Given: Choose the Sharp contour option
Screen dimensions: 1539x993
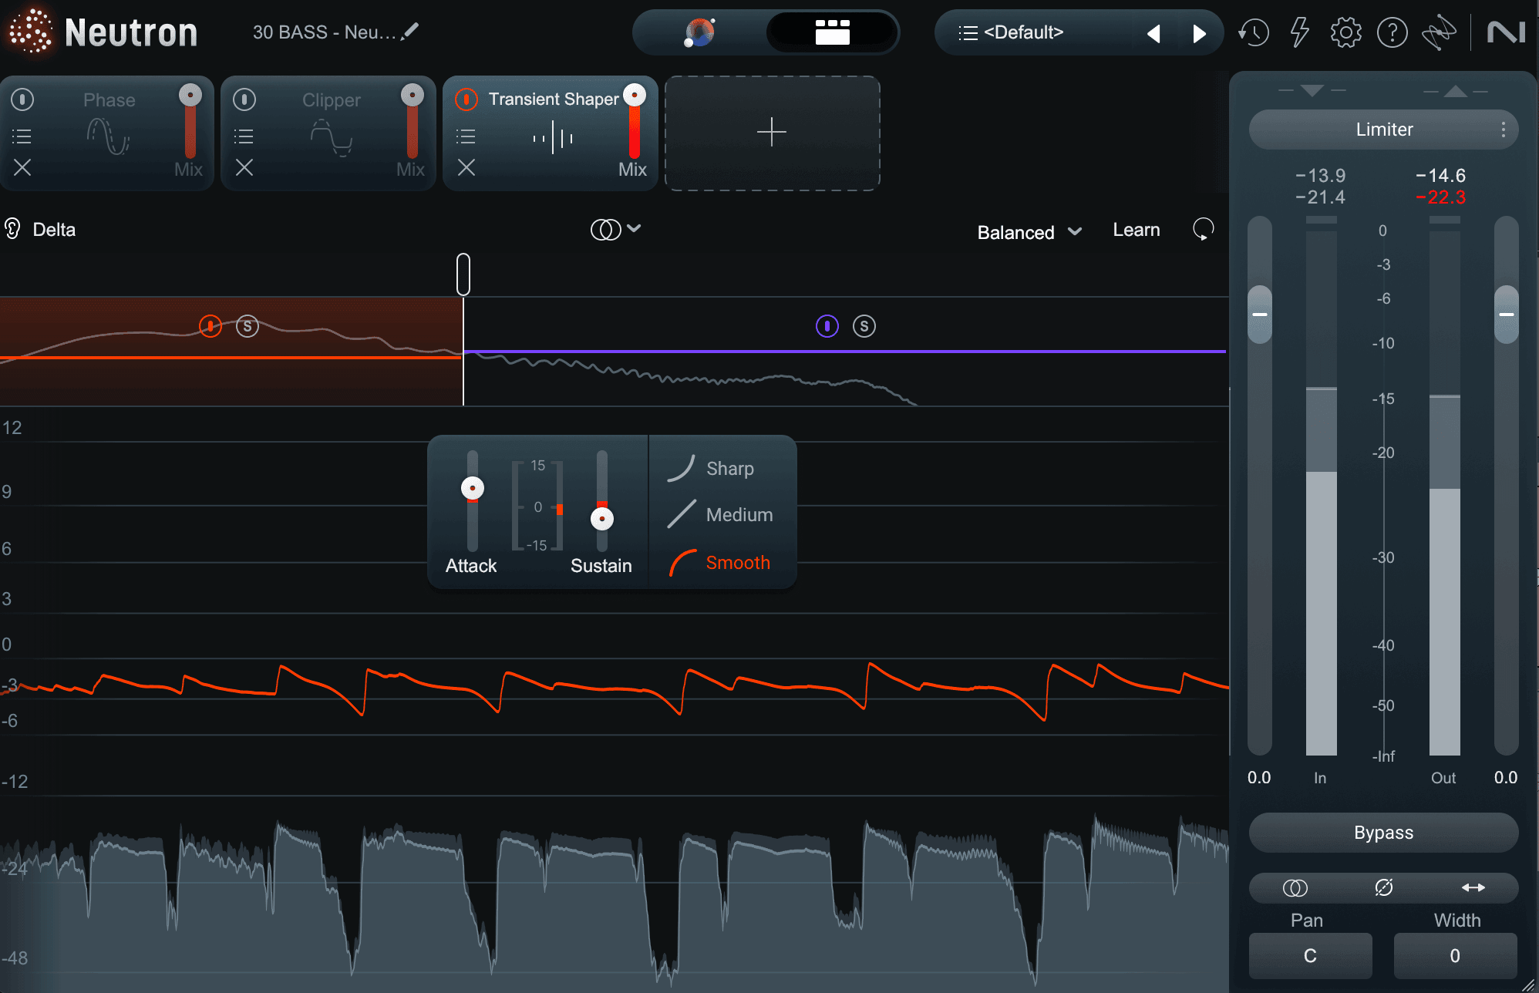Looking at the screenshot, I should tap(730, 468).
